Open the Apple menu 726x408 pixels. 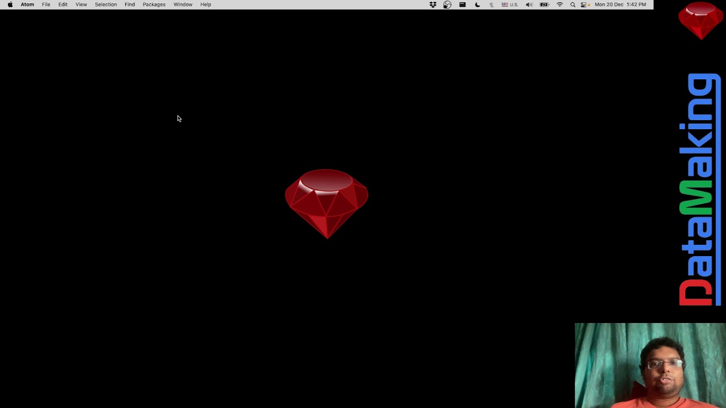coord(10,5)
